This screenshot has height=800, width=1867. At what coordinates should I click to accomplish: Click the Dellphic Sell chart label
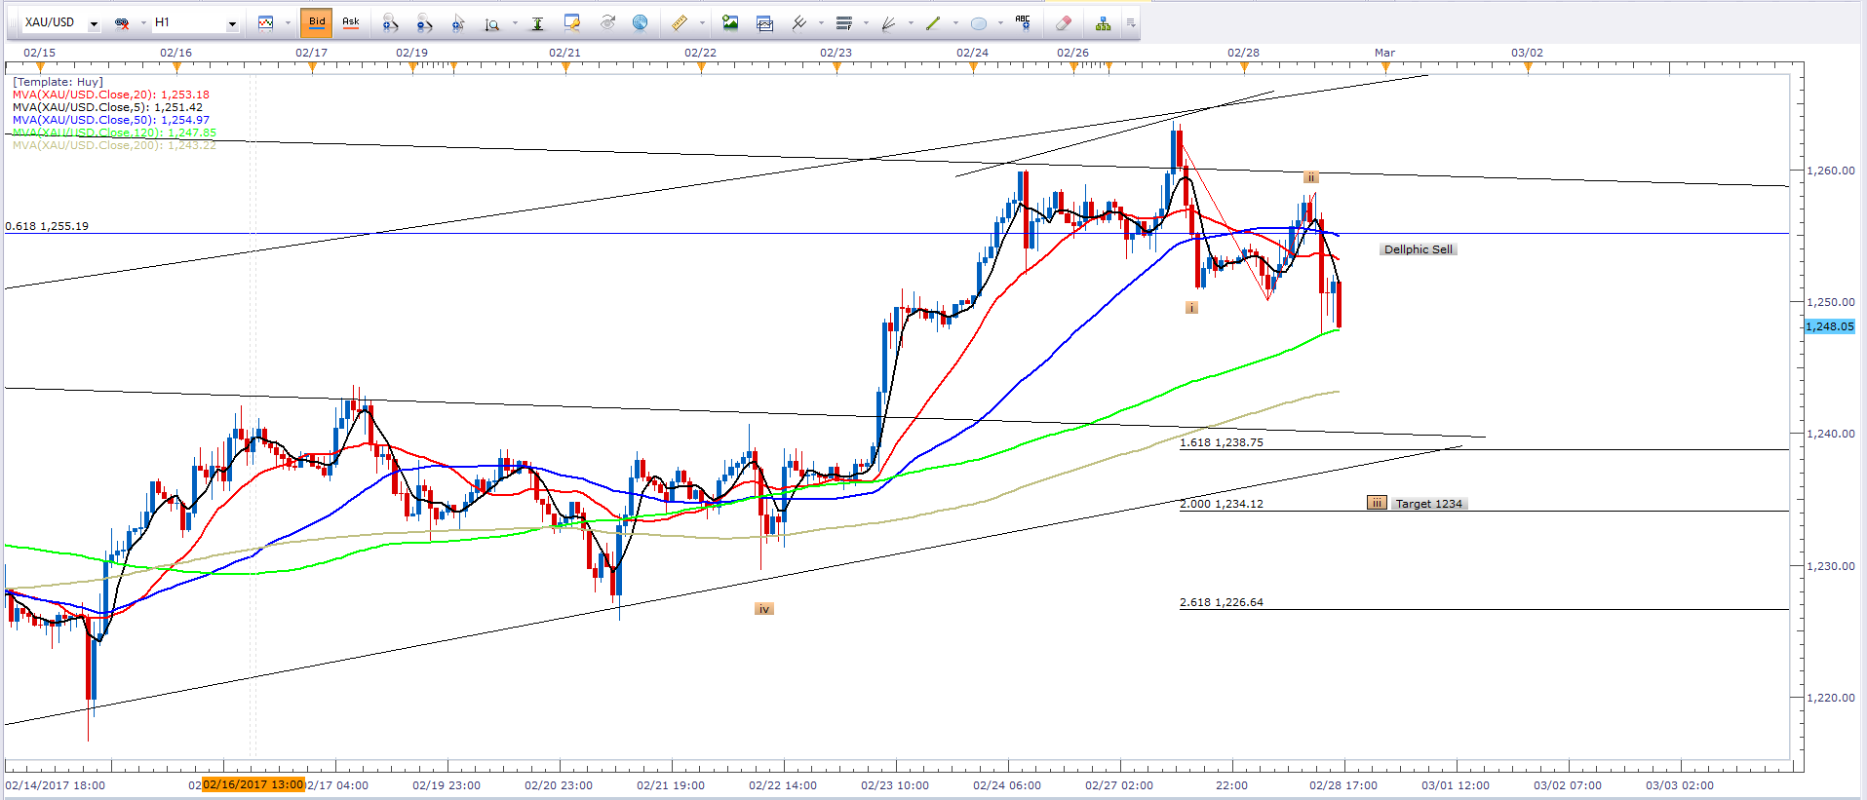[1418, 249]
